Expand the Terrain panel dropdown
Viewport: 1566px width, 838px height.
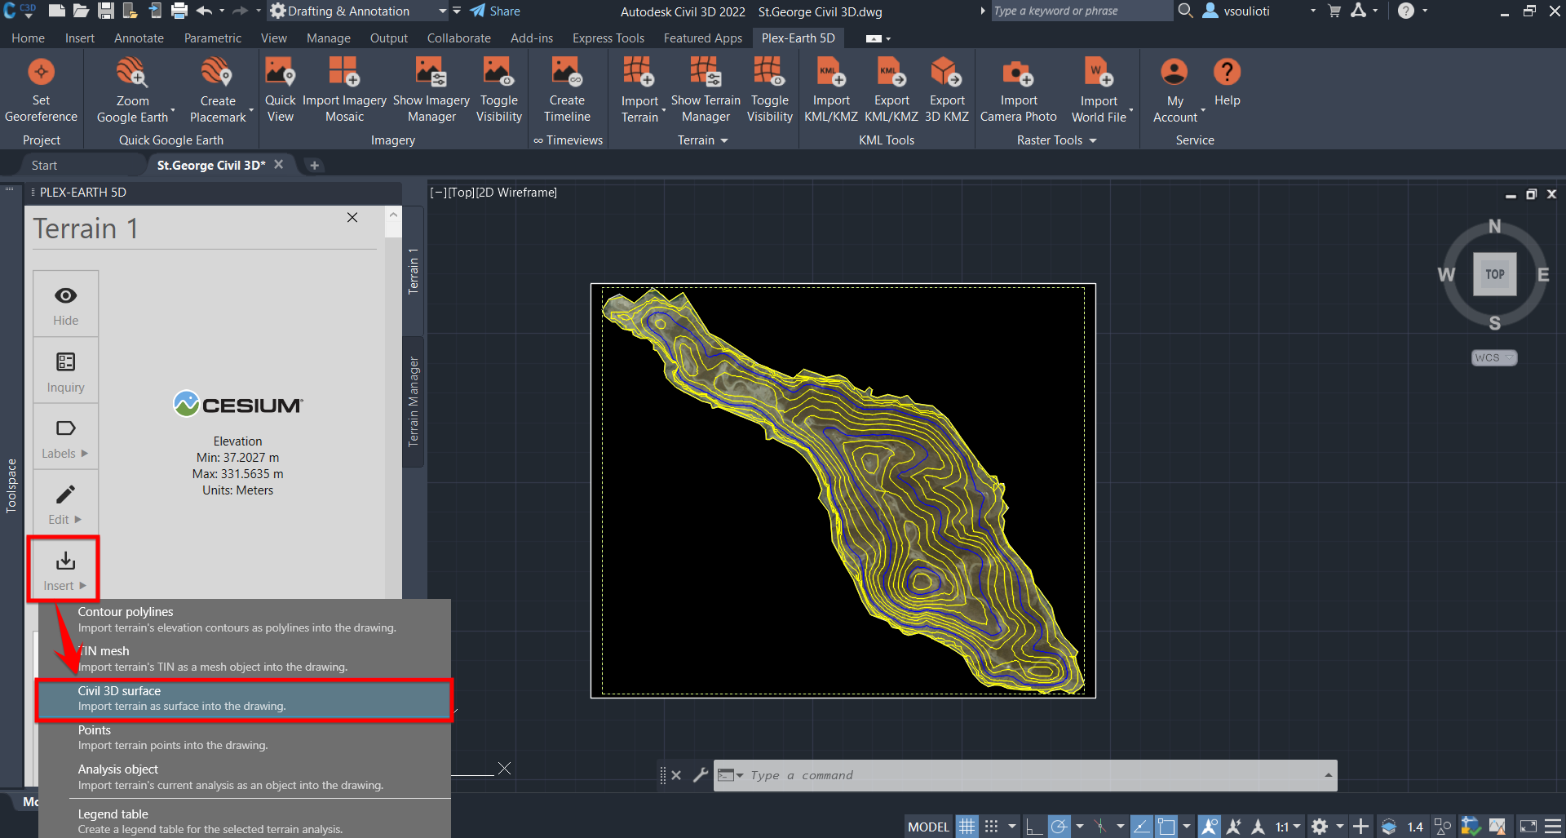[x=725, y=140]
